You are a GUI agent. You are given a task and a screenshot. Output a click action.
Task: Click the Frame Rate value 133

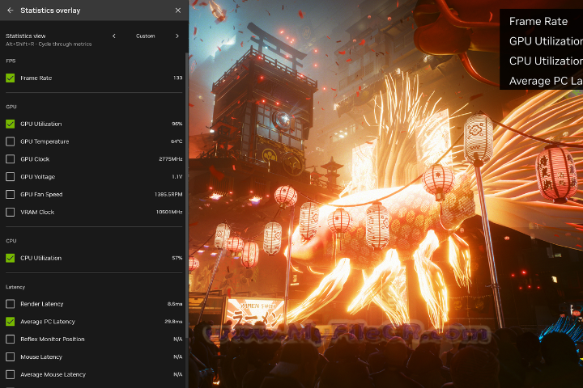click(177, 78)
